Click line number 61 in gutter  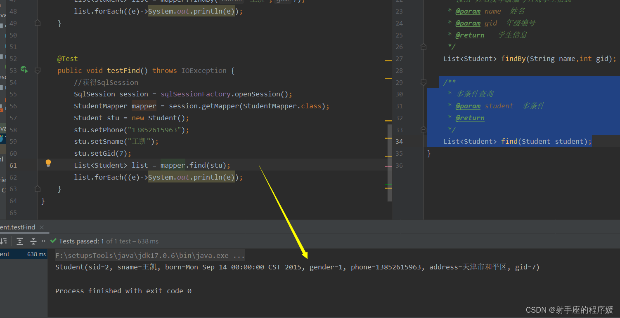pos(13,165)
